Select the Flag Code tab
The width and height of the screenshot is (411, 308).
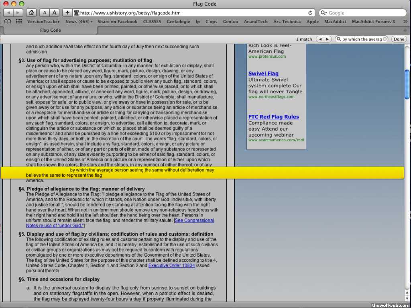tap(51, 30)
